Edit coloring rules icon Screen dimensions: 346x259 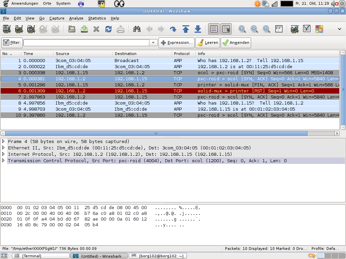click(319, 29)
